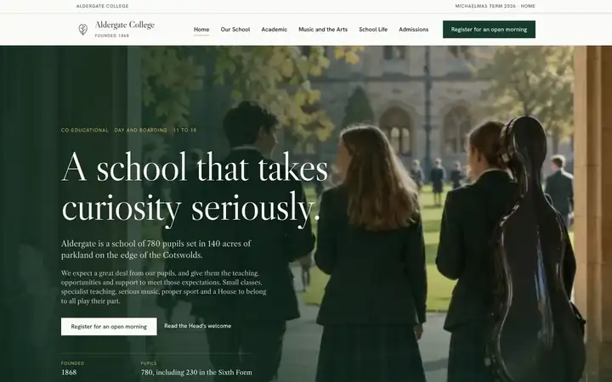Image resolution: width=612 pixels, height=382 pixels.
Task: Click the Aldergate College leaf logo icon
Action: click(82, 30)
